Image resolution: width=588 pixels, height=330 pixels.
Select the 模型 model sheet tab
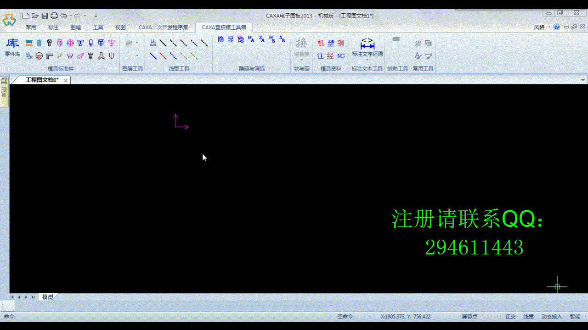tap(47, 297)
